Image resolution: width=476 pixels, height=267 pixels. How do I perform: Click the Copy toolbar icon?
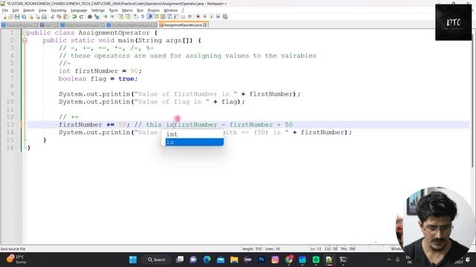59,16
